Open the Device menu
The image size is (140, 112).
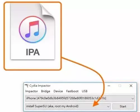(58, 91)
